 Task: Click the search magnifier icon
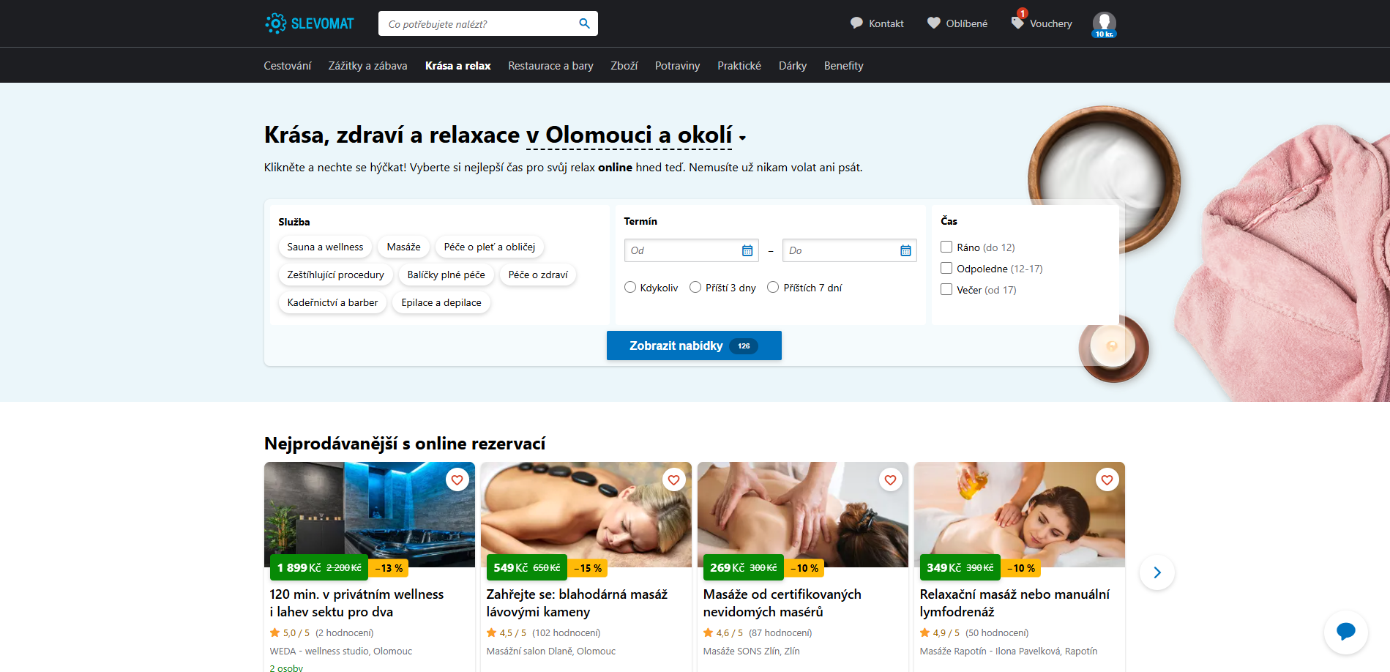[584, 23]
